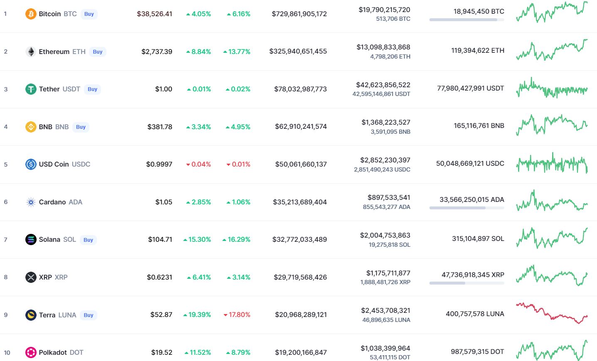Click the XRP black logo icon

click(31, 277)
